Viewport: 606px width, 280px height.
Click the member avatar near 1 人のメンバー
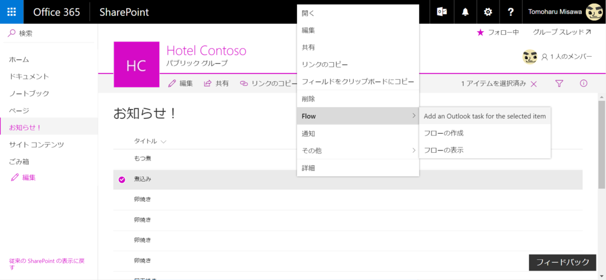click(530, 57)
